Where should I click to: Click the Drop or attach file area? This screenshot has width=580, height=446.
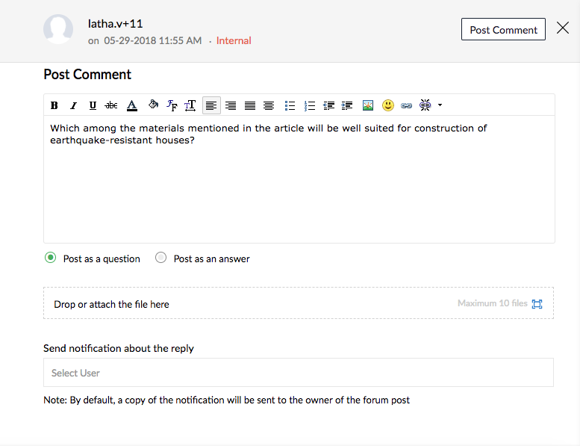click(x=299, y=303)
